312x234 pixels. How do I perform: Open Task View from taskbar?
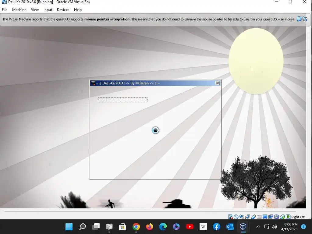click(96, 227)
